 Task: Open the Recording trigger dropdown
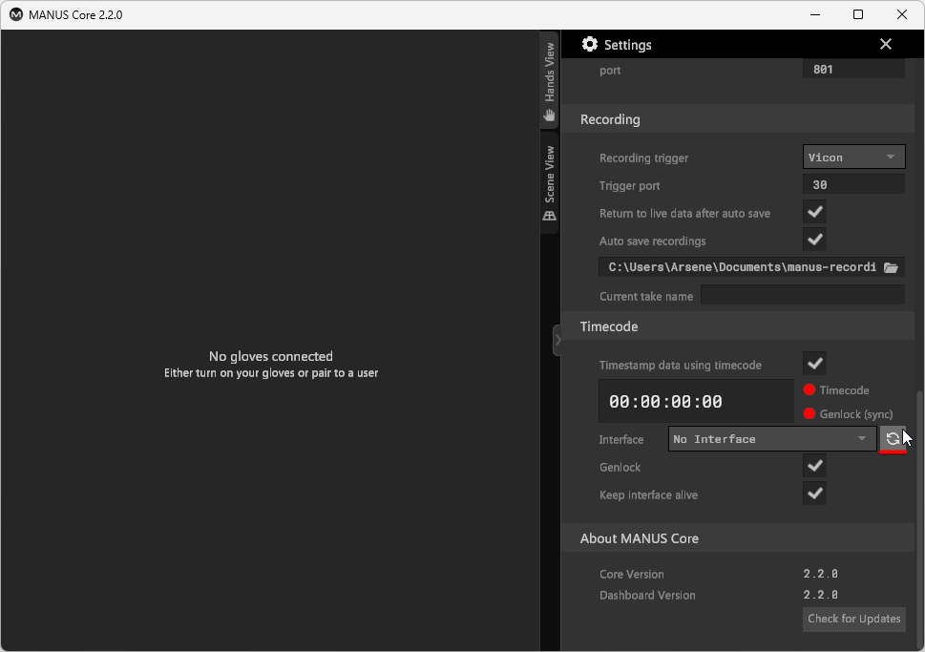click(x=853, y=157)
